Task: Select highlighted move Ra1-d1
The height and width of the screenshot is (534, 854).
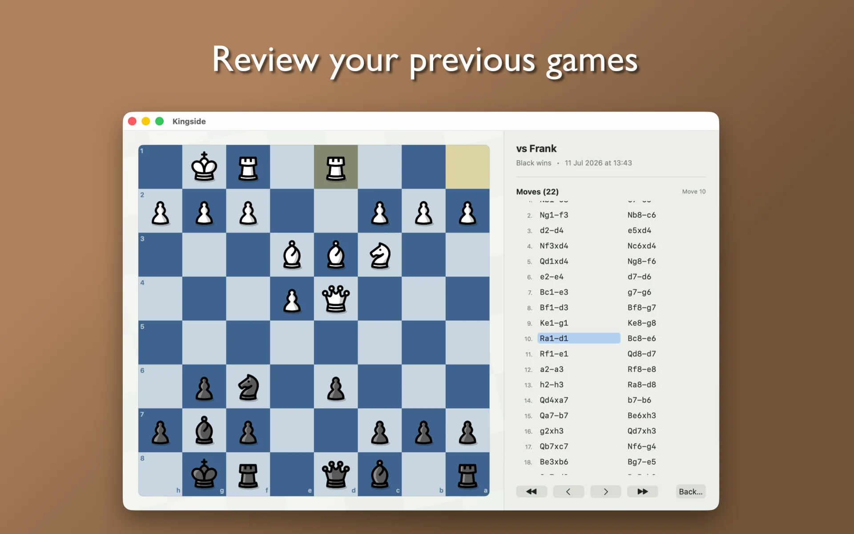Action: pyautogui.click(x=579, y=338)
